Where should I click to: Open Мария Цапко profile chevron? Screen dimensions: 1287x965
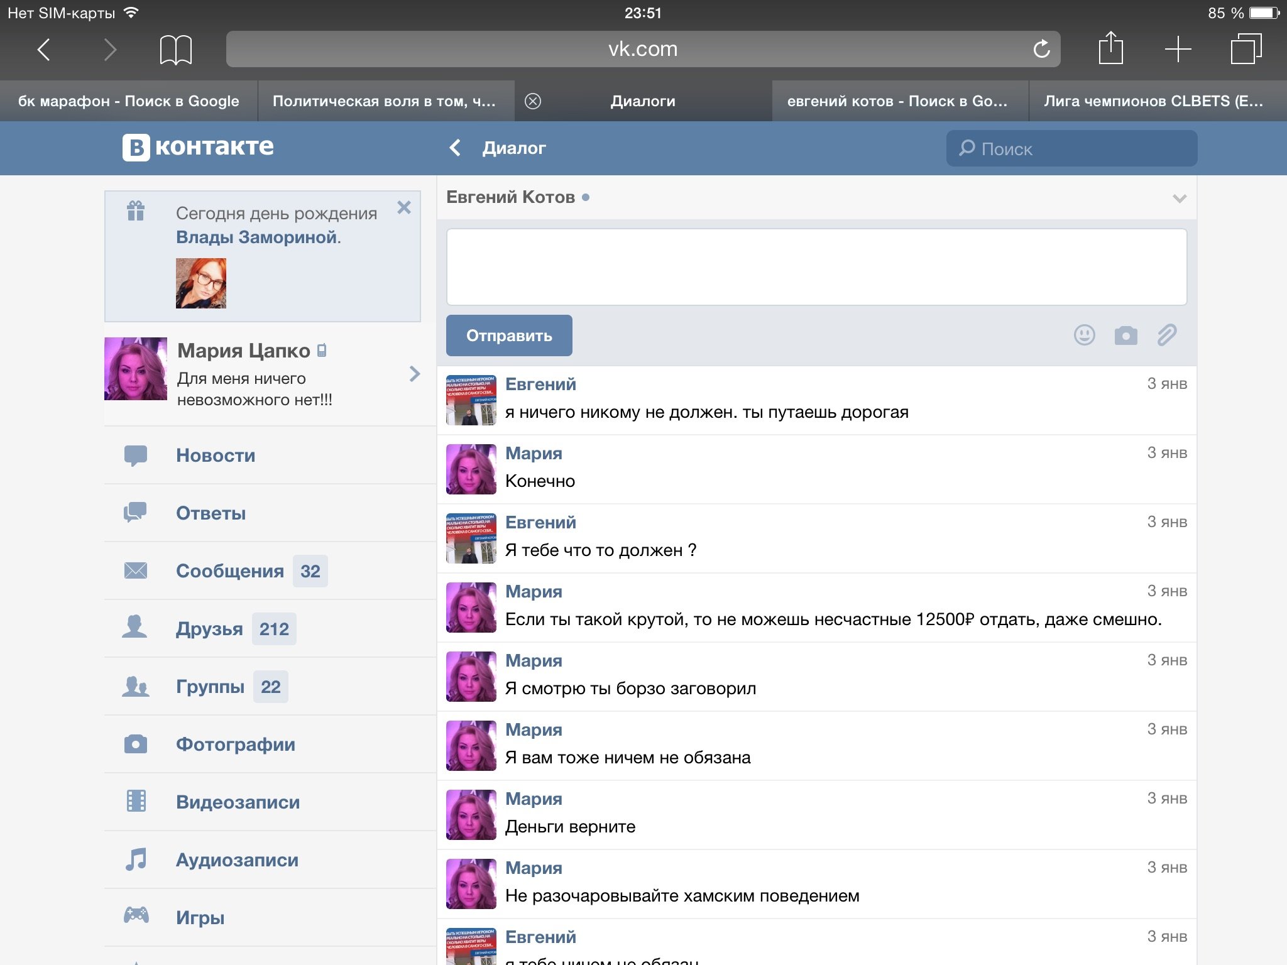coord(414,374)
